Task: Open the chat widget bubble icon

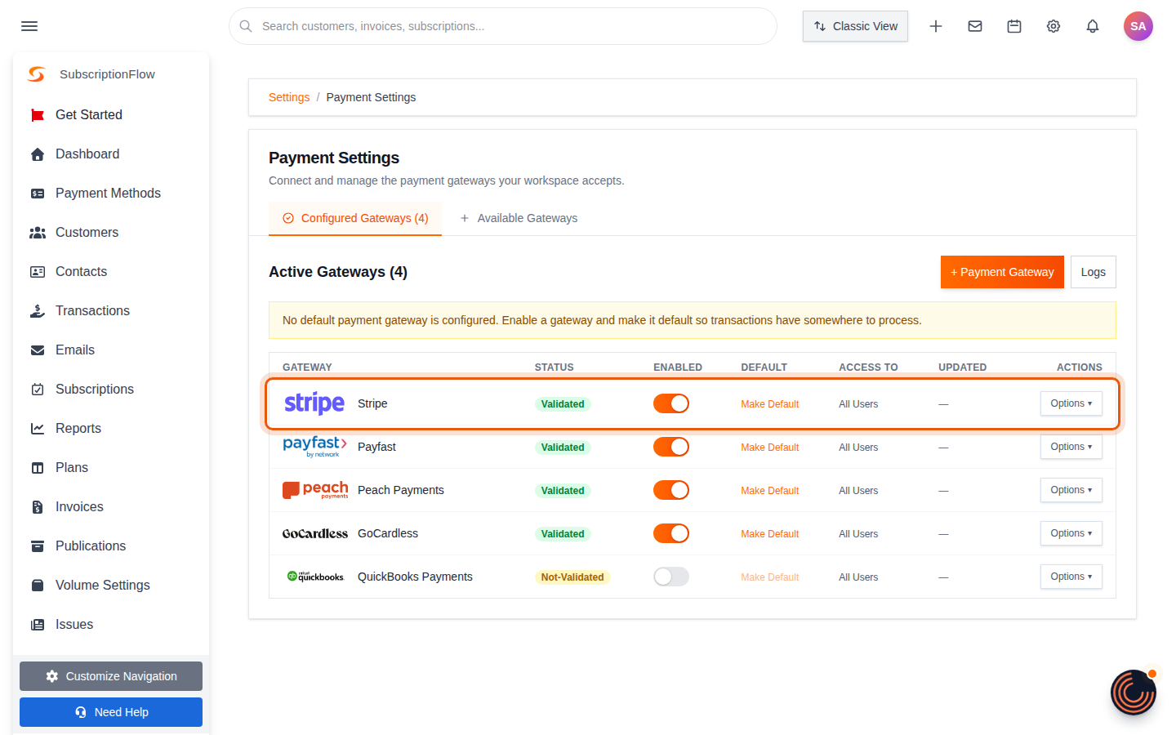Action: point(1134,693)
